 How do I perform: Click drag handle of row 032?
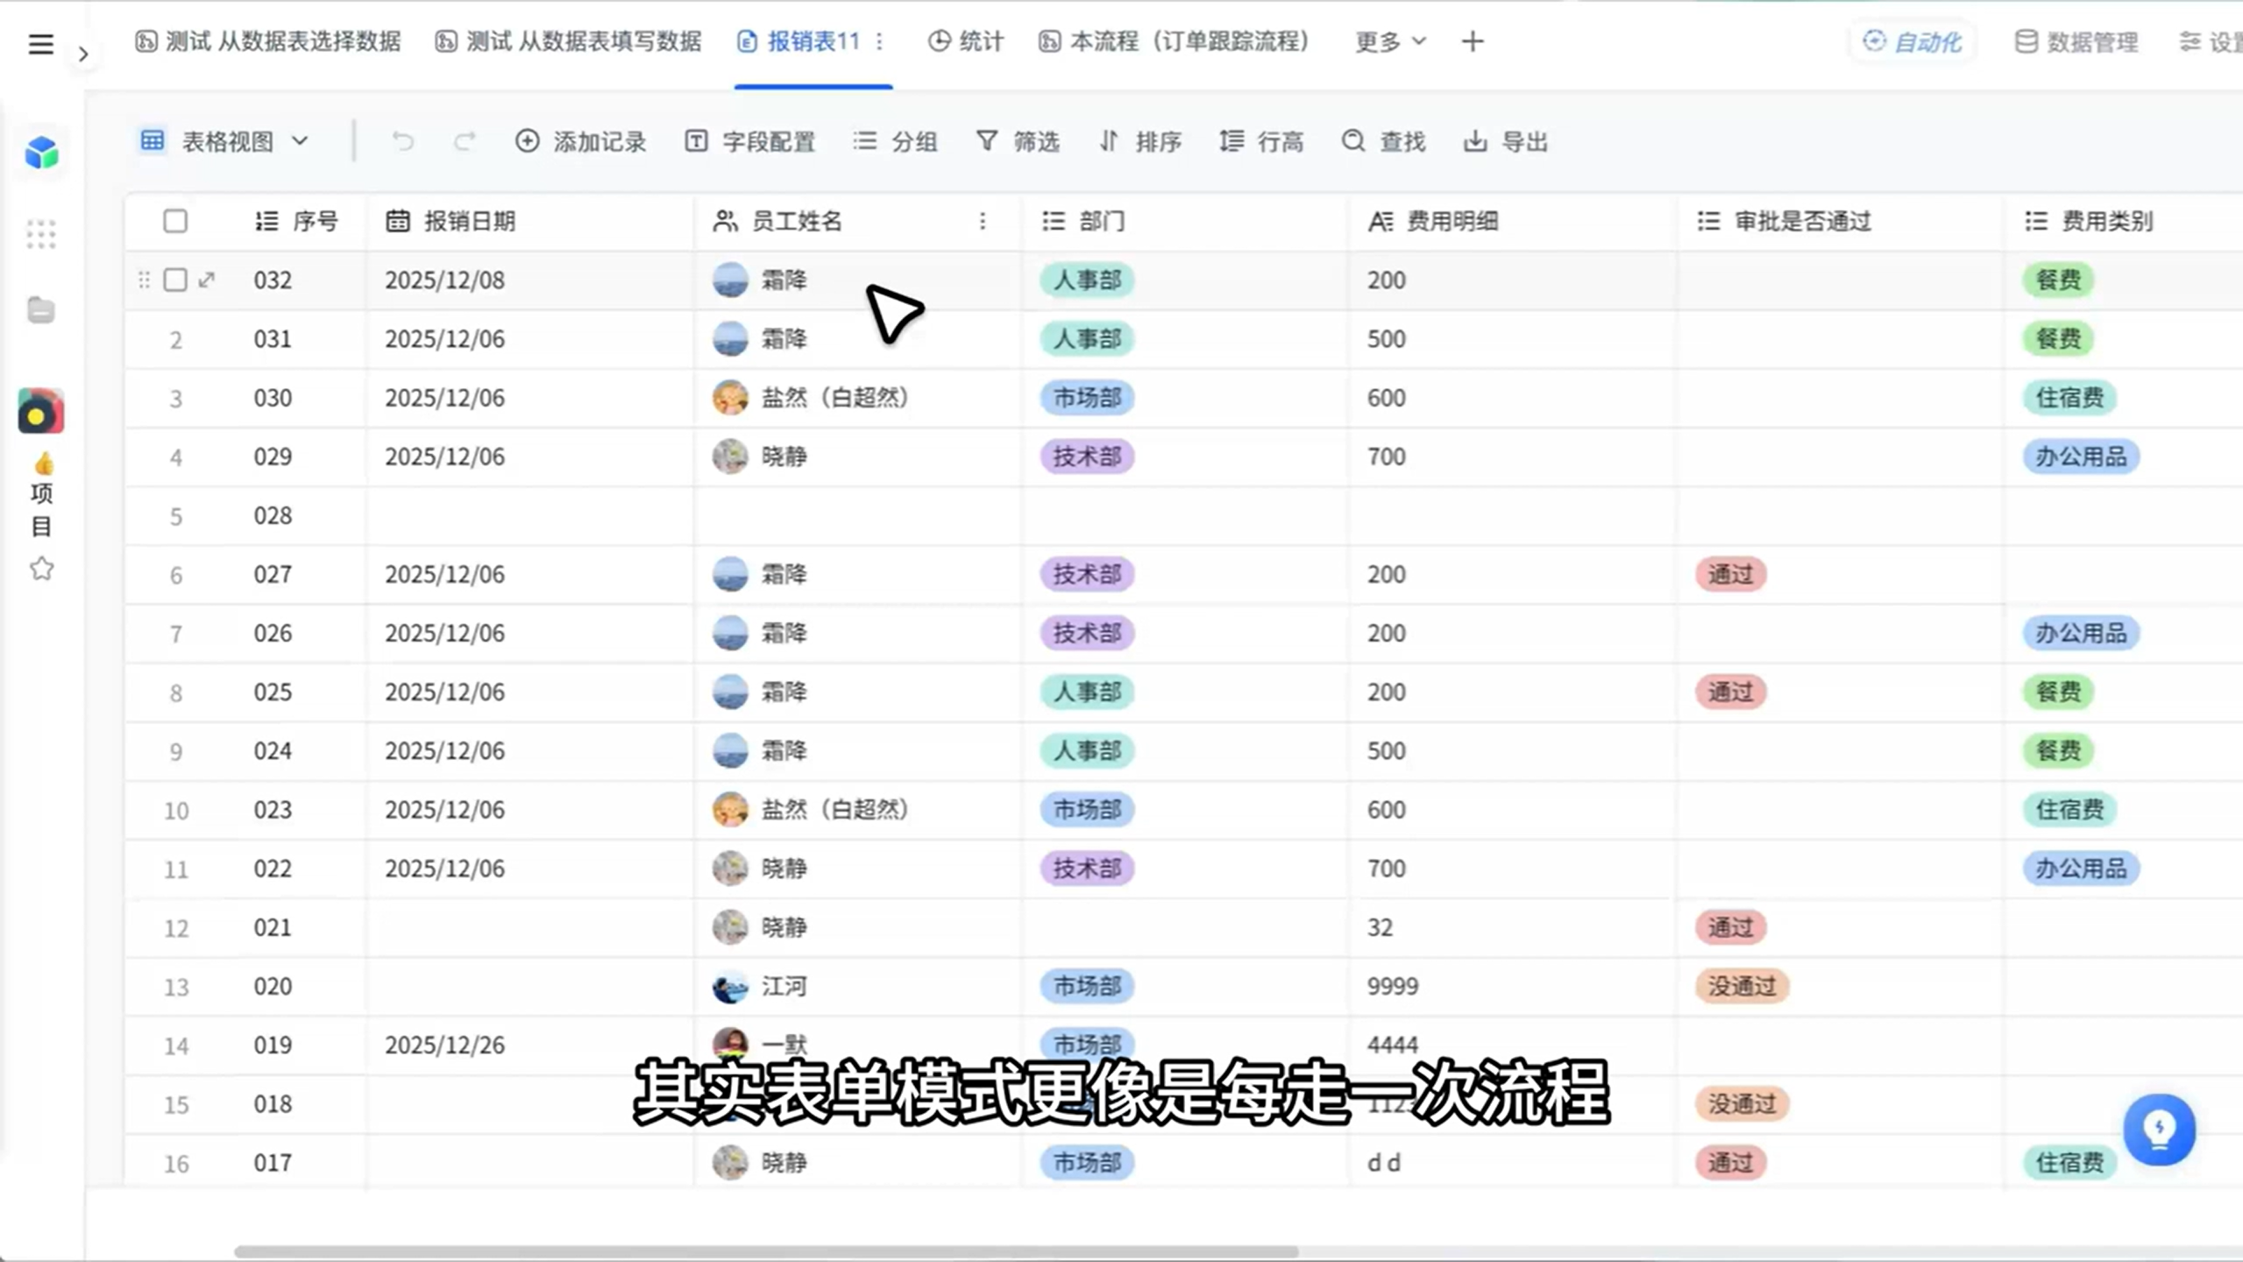click(x=144, y=280)
